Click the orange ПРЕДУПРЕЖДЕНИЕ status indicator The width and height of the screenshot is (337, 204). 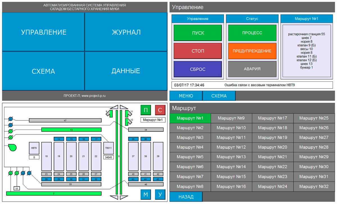tap(252, 51)
